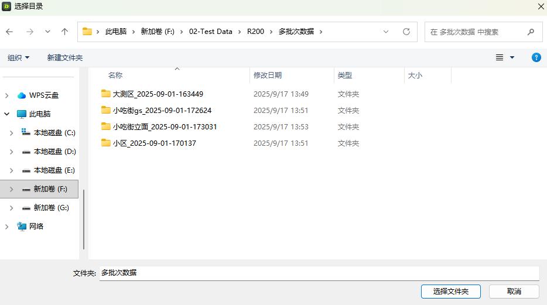Select folder 小吃街立面_2025-09-01-173031
Image resolution: width=547 pixels, height=305 pixels.
tap(165, 127)
